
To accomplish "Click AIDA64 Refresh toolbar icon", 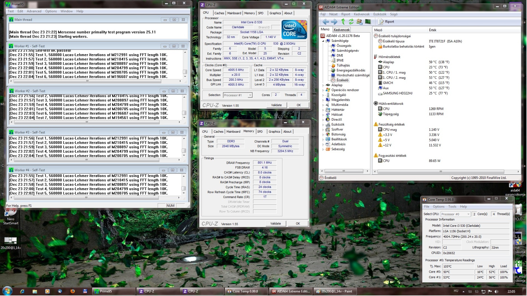I will click(351, 22).
